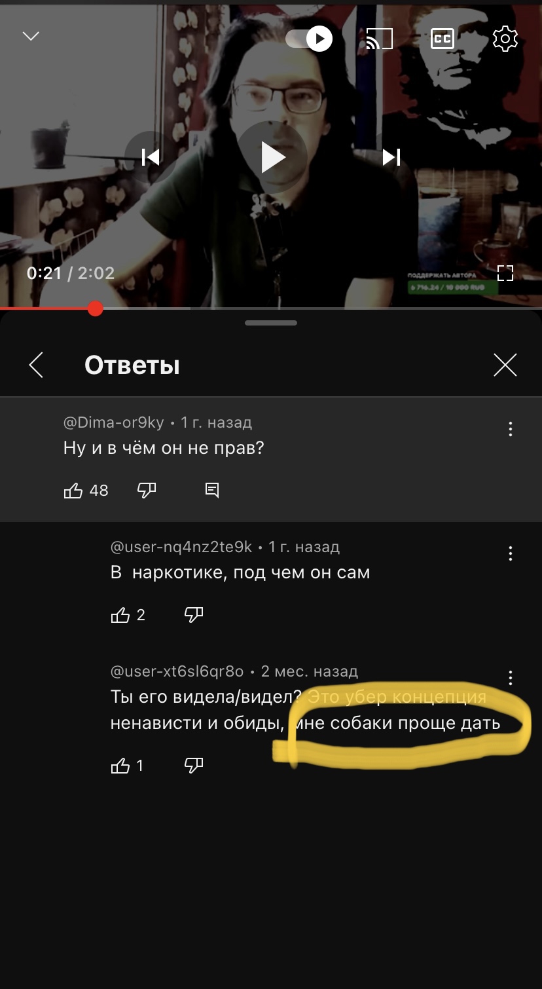
Task: Toggle the autoplay switch
Action: click(309, 39)
